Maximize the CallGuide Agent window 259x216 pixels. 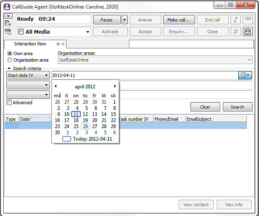click(x=231, y=5)
